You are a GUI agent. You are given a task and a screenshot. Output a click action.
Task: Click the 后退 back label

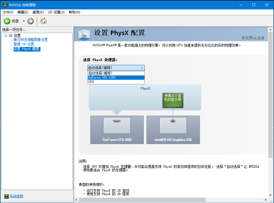click(15, 21)
